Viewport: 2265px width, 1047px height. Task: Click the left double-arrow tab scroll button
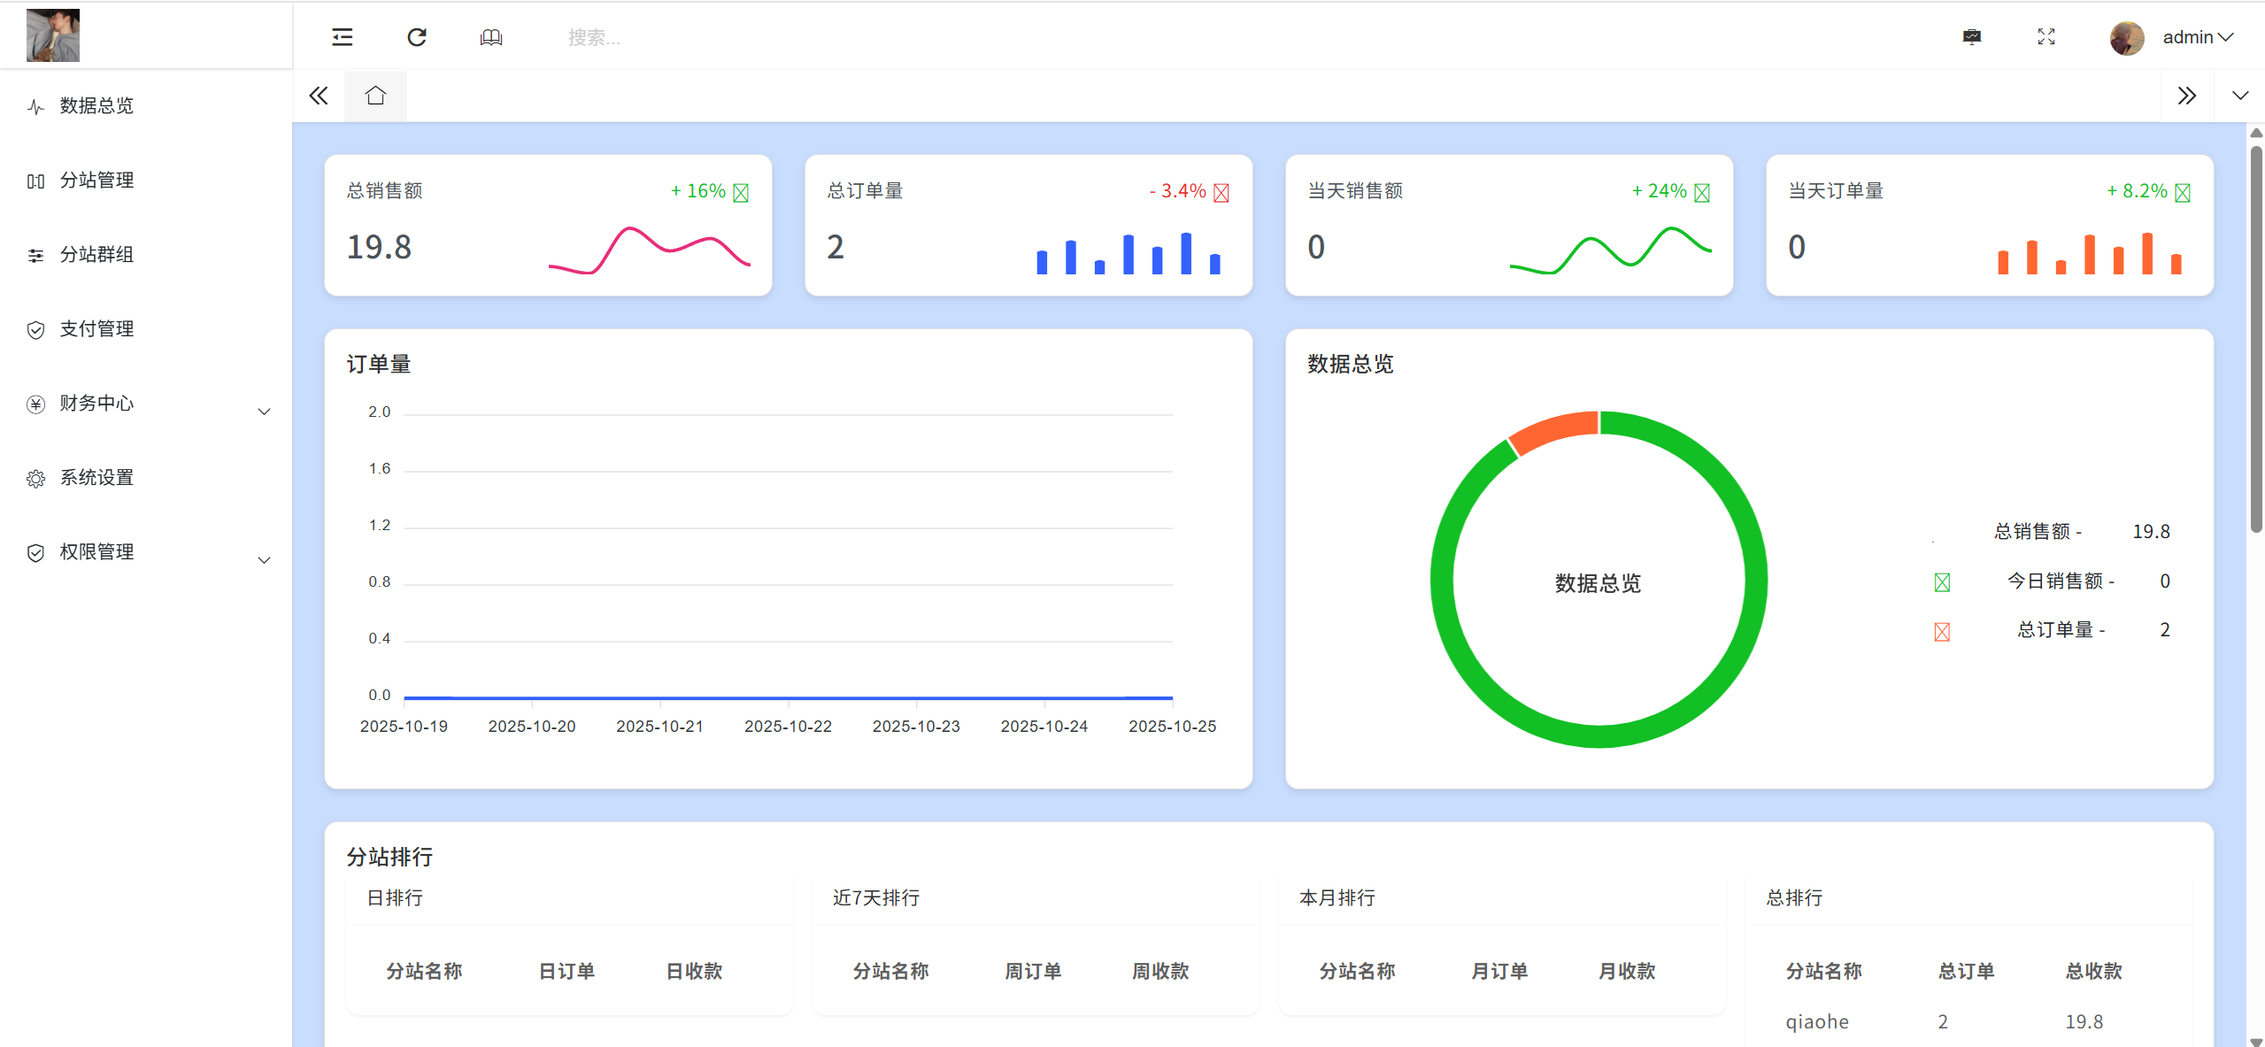tap(318, 95)
